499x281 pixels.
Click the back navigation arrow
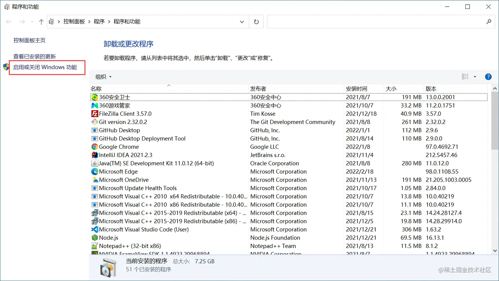(x=9, y=22)
